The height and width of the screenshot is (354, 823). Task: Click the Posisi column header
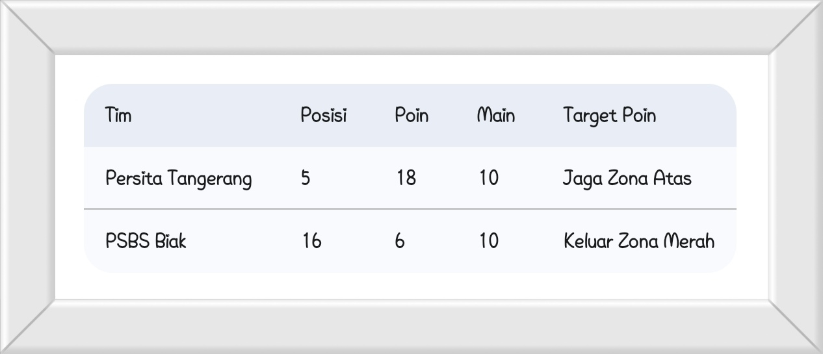pos(323,116)
